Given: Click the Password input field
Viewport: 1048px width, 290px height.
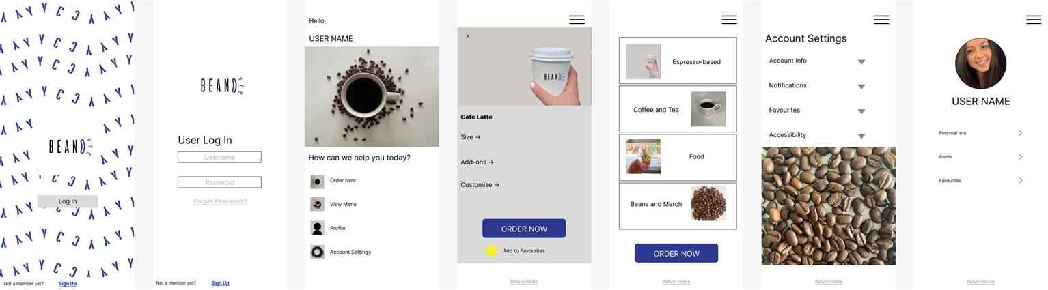Looking at the screenshot, I should pos(219,182).
